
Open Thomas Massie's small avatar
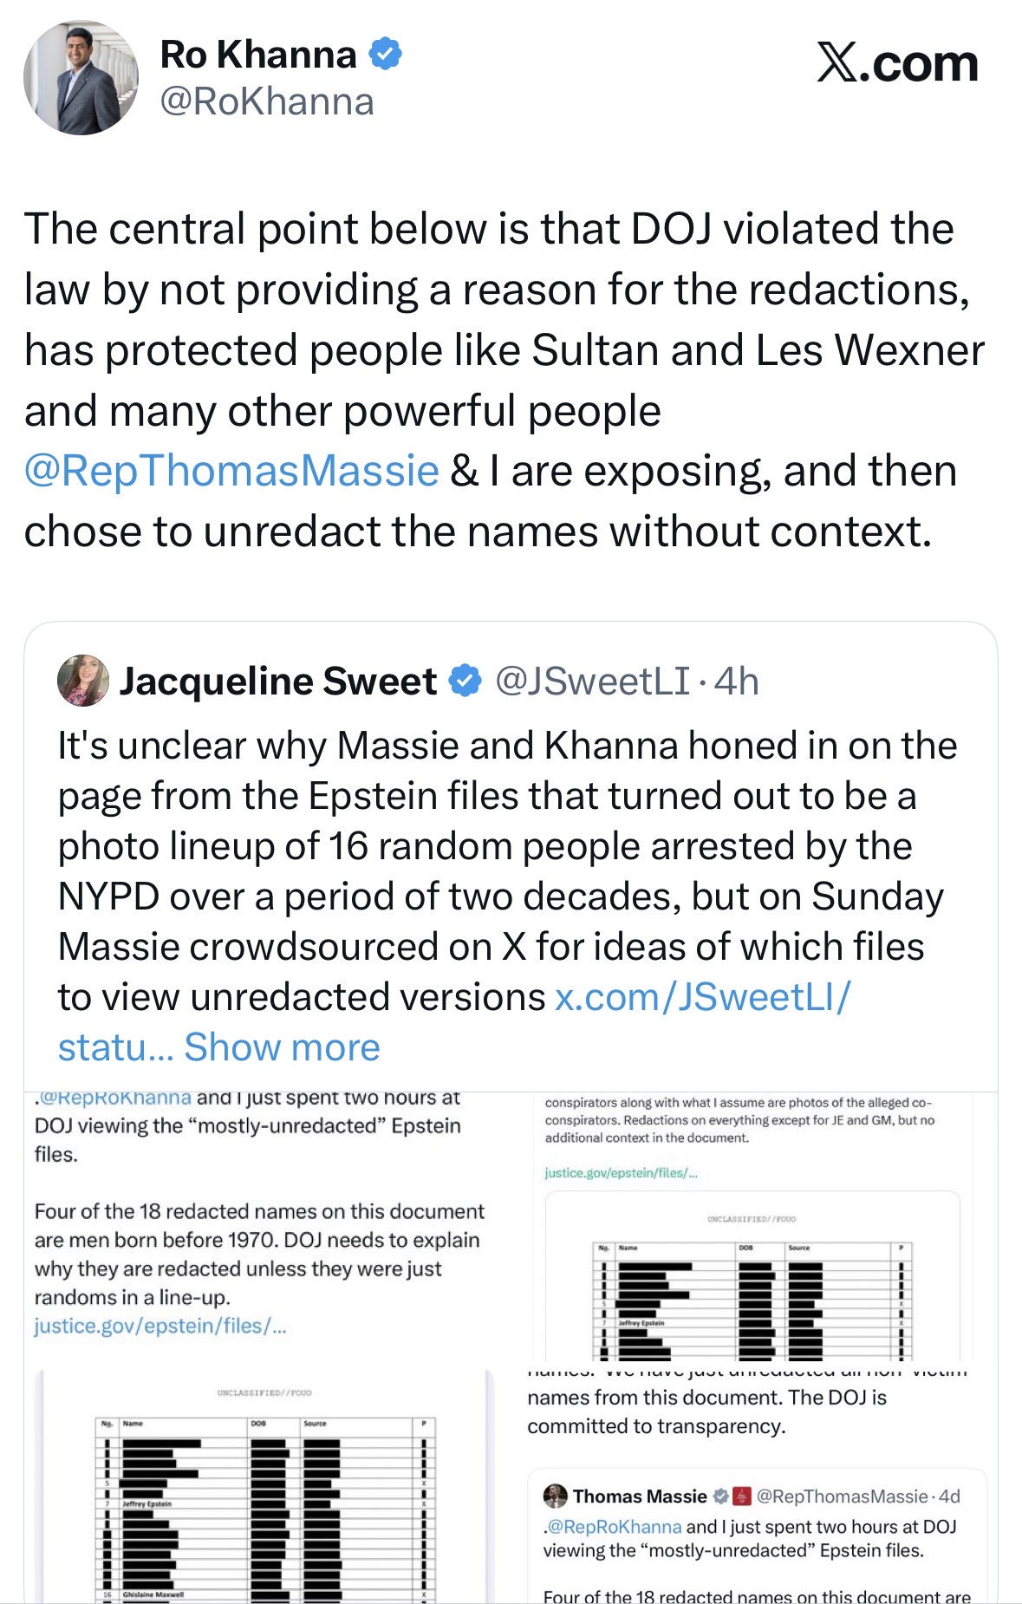point(555,1496)
